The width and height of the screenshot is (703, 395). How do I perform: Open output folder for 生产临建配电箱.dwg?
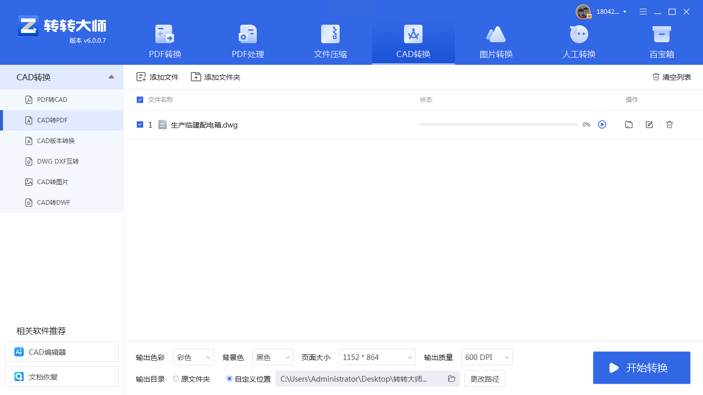click(629, 124)
